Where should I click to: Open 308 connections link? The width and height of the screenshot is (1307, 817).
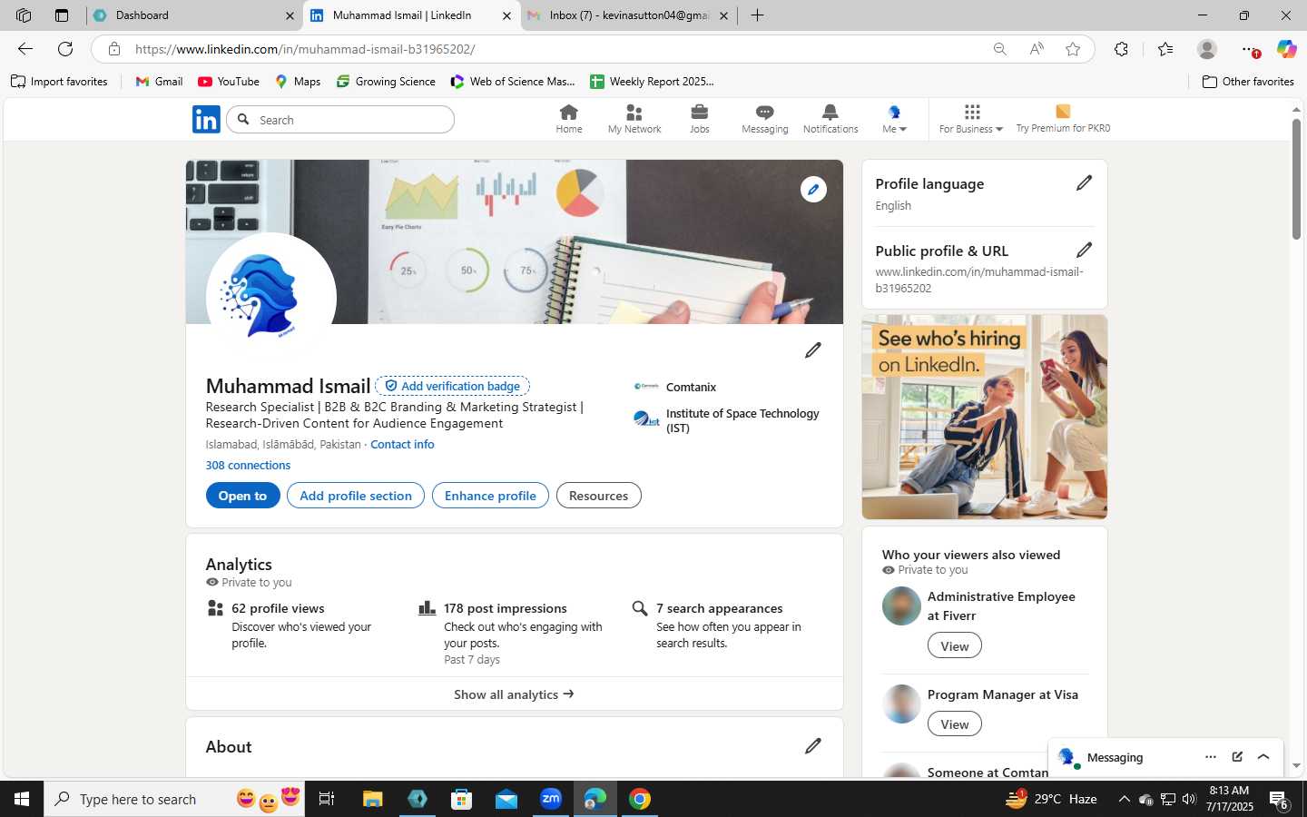point(248,465)
